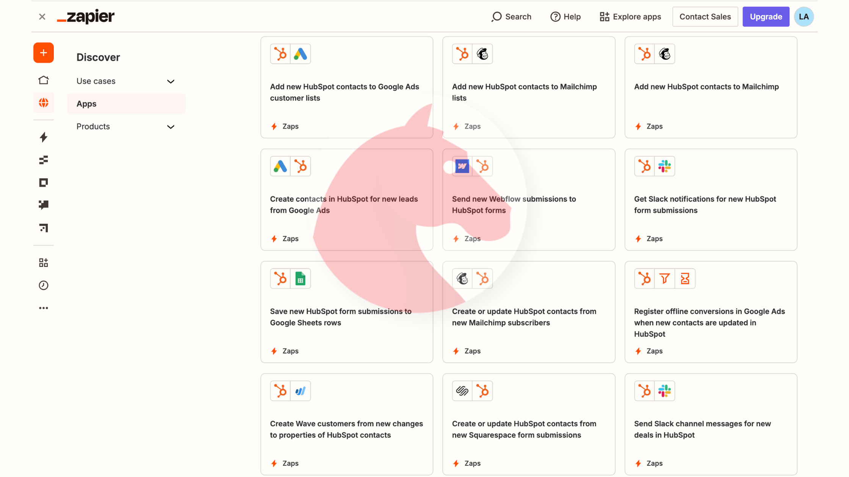Click Slack icon on 'new deals in HubSpot' card

tap(665, 391)
